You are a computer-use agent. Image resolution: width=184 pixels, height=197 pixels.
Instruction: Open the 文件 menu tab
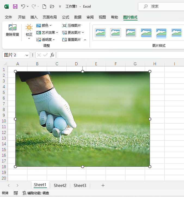(x=8, y=17)
